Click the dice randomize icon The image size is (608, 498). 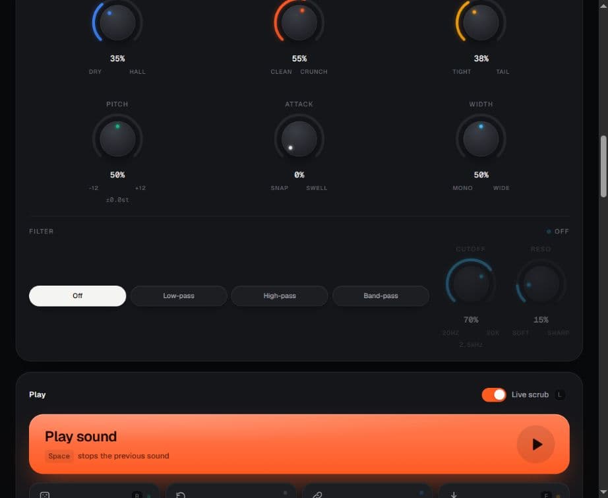coord(45,495)
